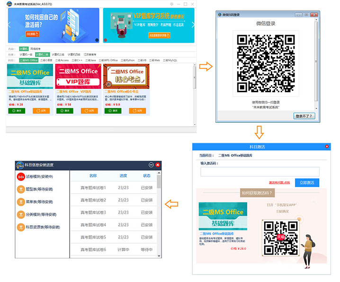The width and height of the screenshot is (340, 282).
Task: Select 网络统考 in the 方向 row
Action: (x=36, y=49)
